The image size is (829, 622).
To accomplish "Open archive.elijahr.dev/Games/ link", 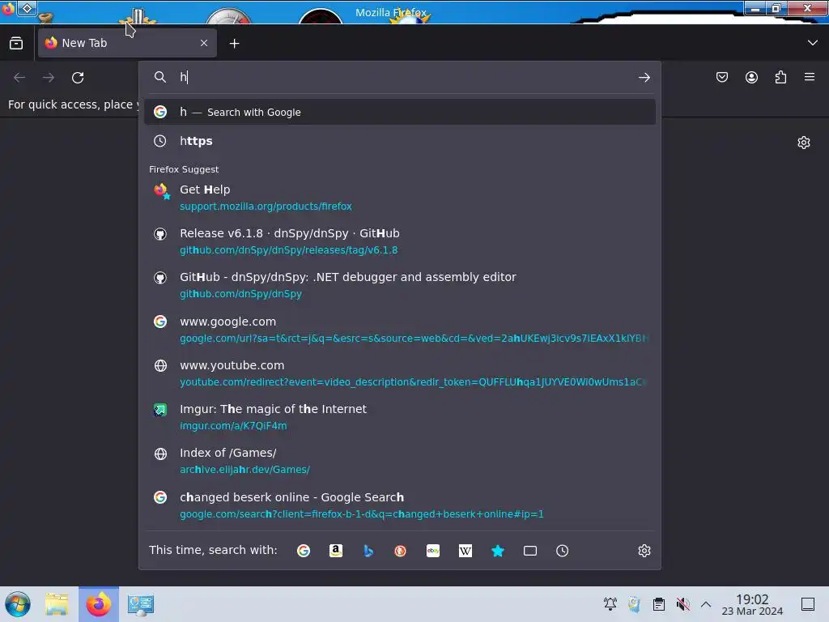I will (244, 470).
